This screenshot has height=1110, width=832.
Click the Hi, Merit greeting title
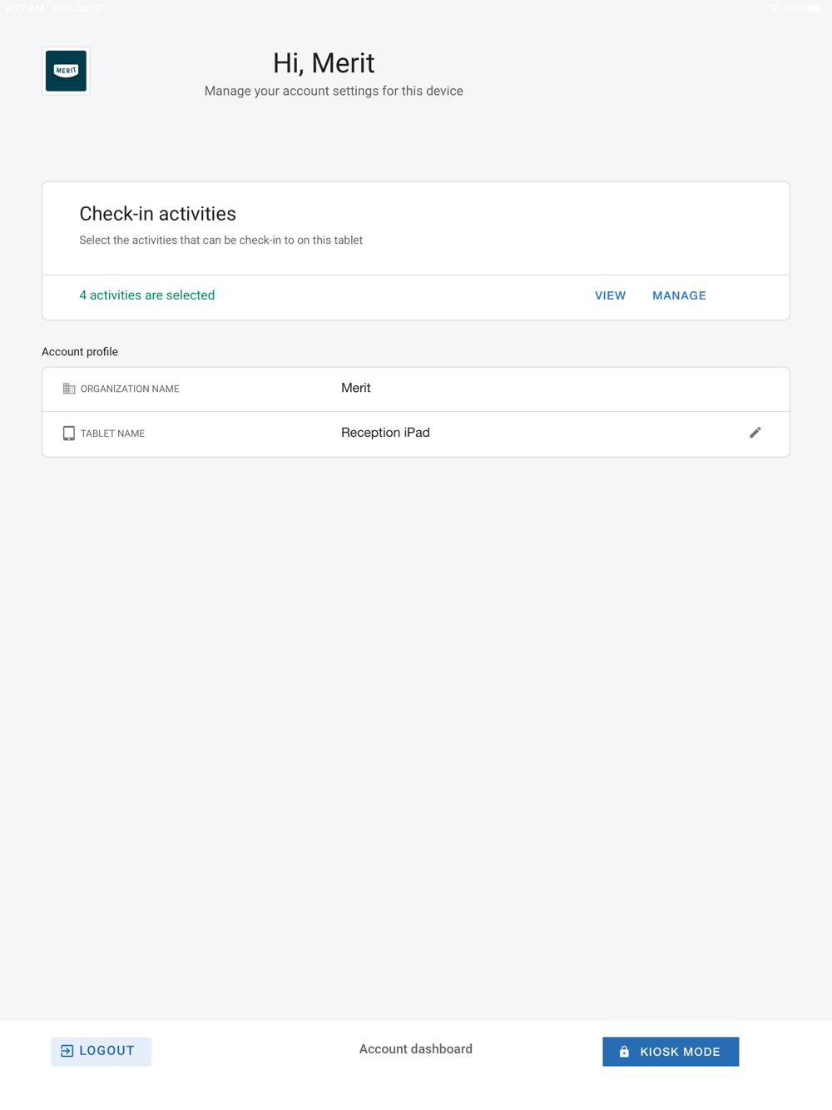point(324,63)
